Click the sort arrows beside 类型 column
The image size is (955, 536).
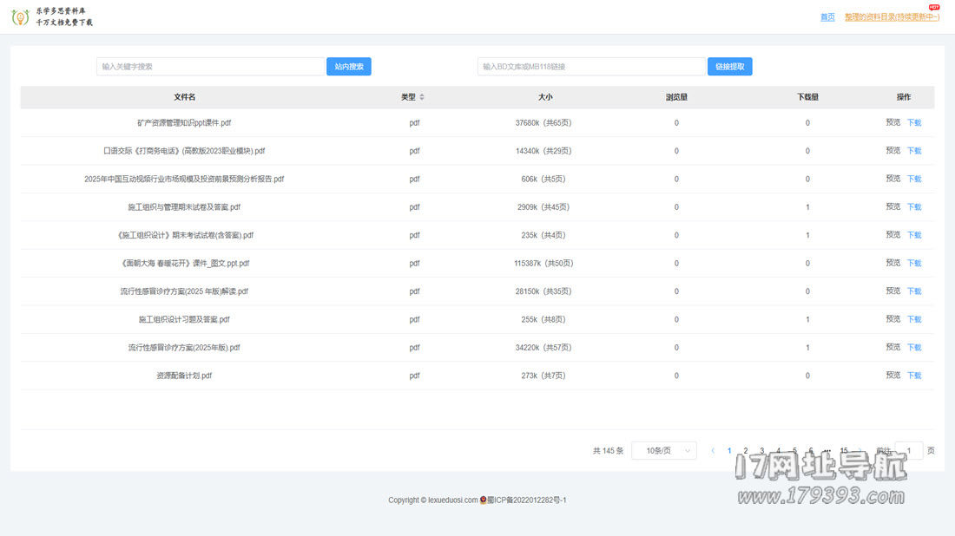(422, 97)
